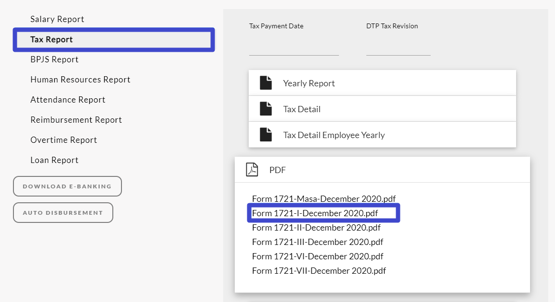Viewport: 555px width, 302px height.
Task: Open Reimbursement Report
Action: [x=76, y=120]
